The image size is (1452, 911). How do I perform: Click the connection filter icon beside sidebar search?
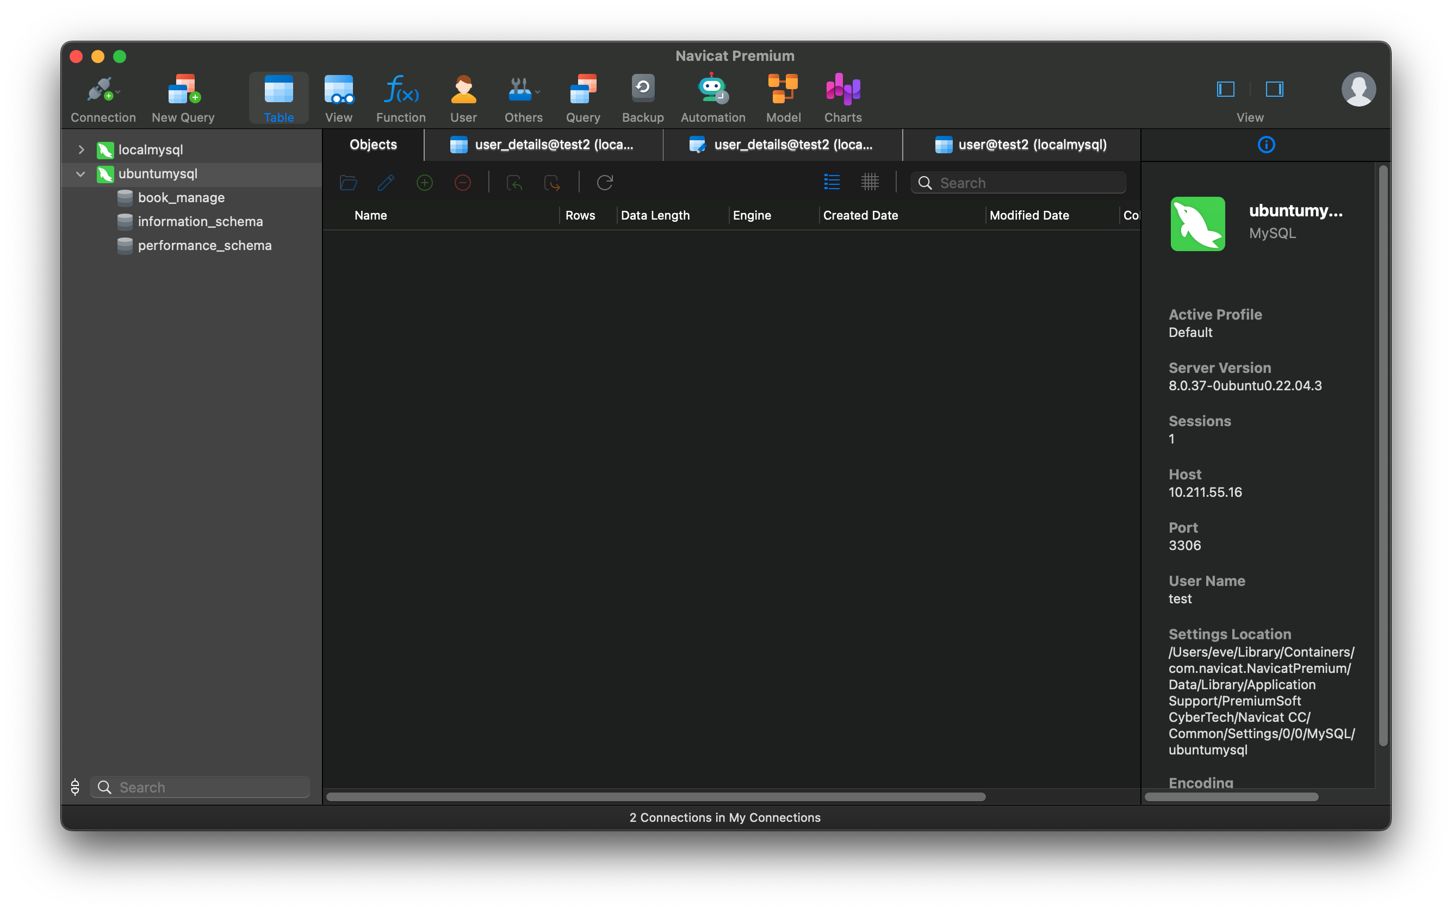(75, 787)
